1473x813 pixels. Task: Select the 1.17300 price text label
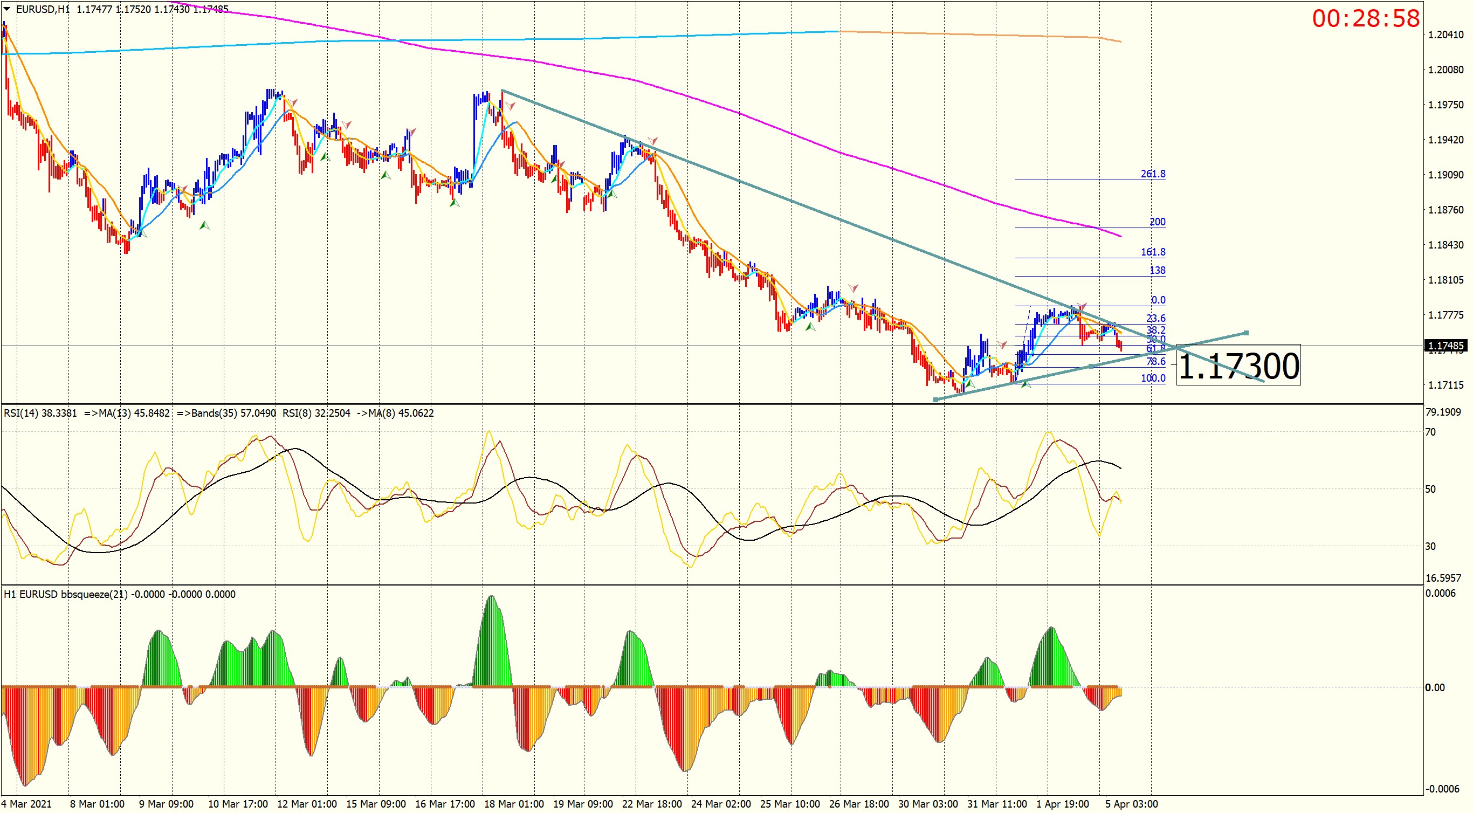click(x=1238, y=366)
